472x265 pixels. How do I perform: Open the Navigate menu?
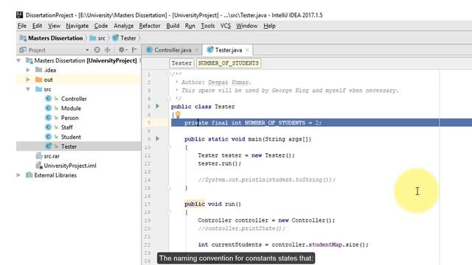pyautogui.click(x=77, y=26)
